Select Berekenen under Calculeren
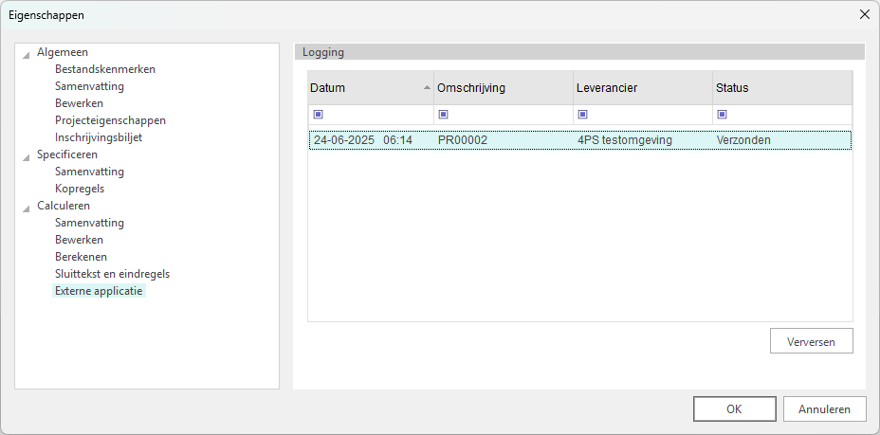The image size is (880, 435). coord(81,257)
